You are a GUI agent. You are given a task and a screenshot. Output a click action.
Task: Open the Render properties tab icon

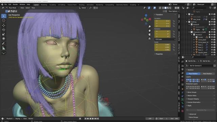(x=182, y=66)
